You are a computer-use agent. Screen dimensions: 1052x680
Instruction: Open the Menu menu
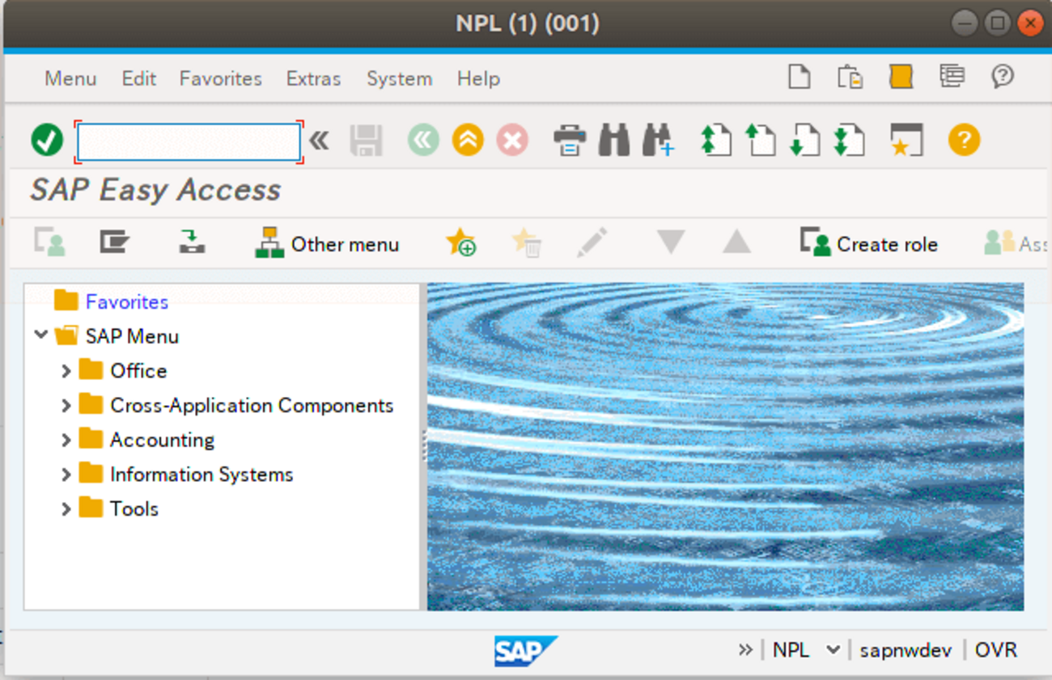point(70,78)
